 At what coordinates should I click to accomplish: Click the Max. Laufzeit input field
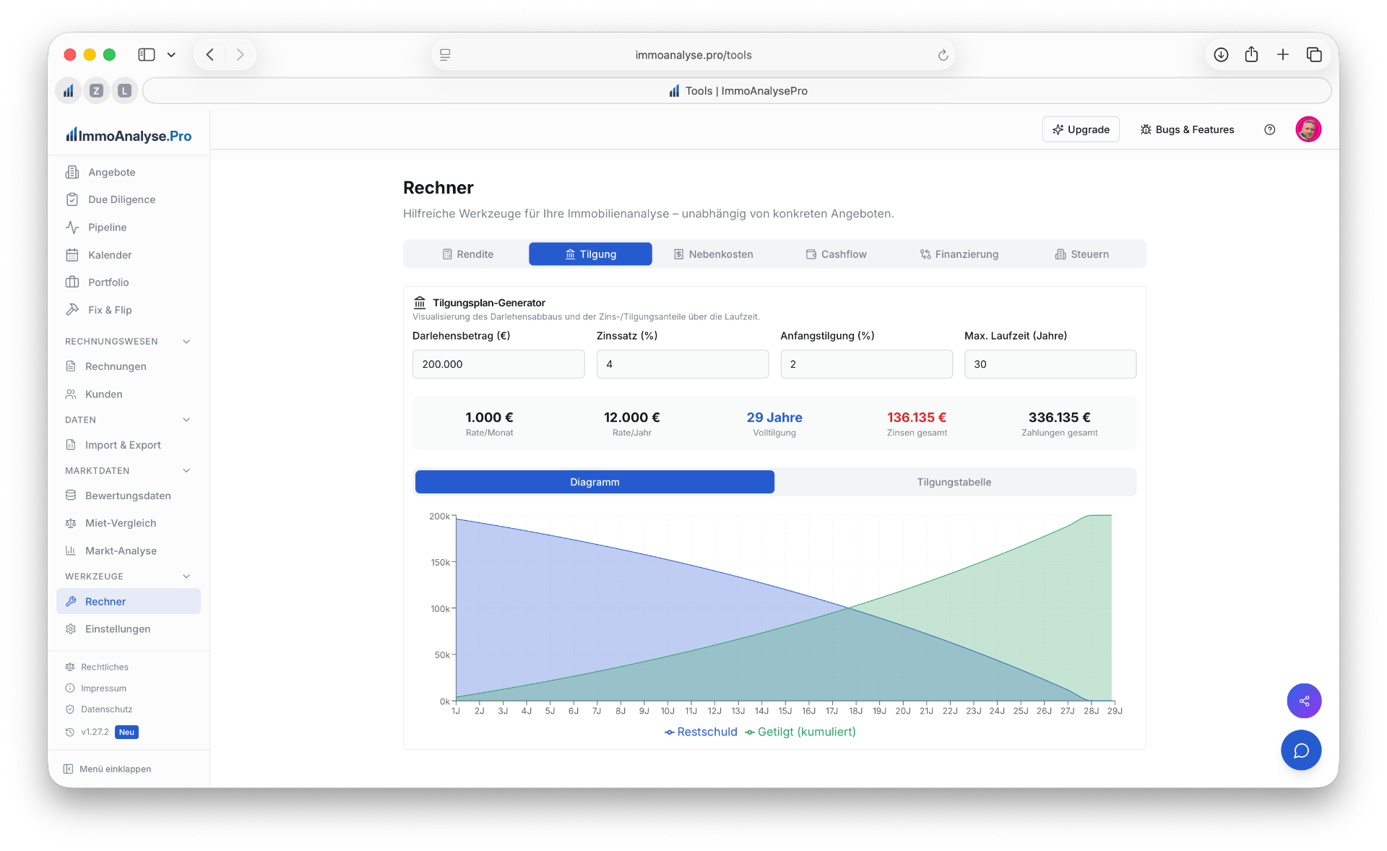pyautogui.click(x=1050, y=364)
